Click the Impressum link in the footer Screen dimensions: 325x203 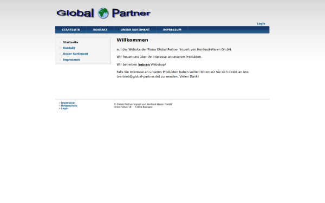point(68,103)
